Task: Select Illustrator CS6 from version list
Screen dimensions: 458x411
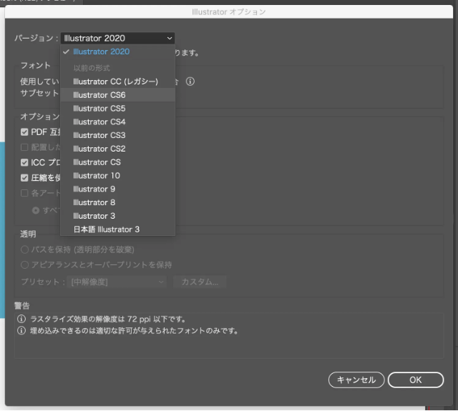Action: coord(99,95)
